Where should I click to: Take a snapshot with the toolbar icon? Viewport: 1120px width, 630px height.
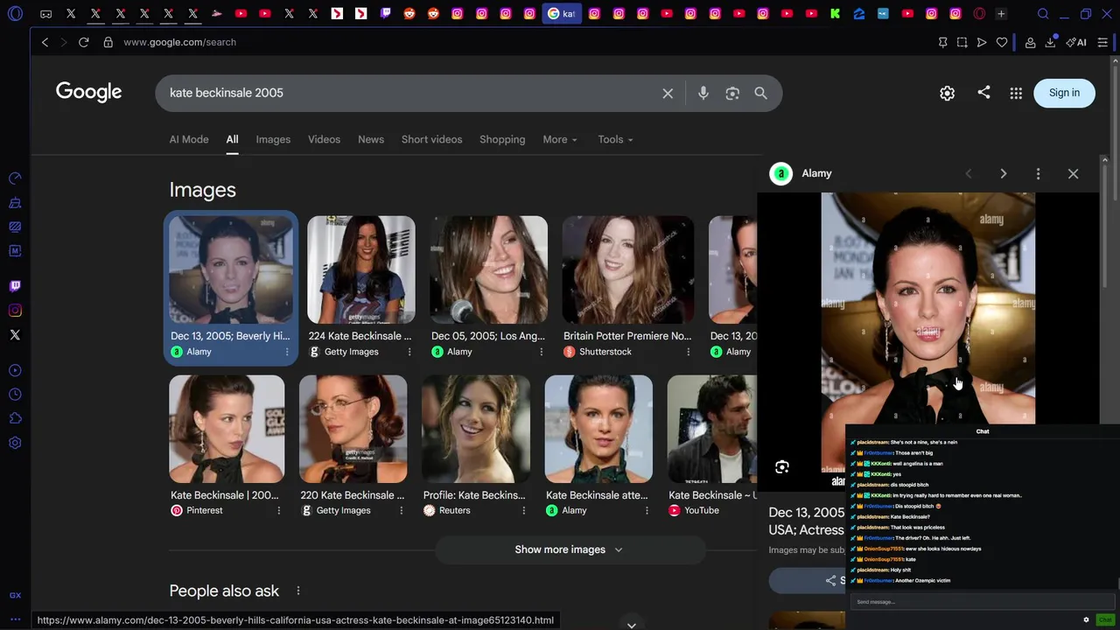[x=962, y=42]
